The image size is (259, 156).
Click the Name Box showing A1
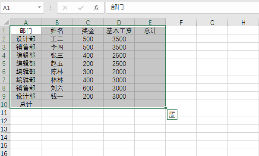19,8
